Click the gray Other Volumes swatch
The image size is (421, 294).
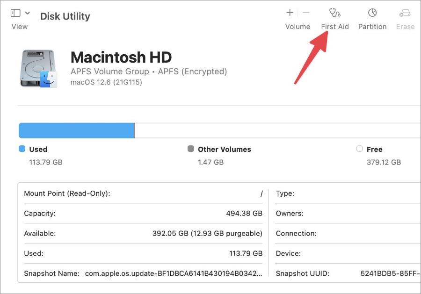coord(191,149)
